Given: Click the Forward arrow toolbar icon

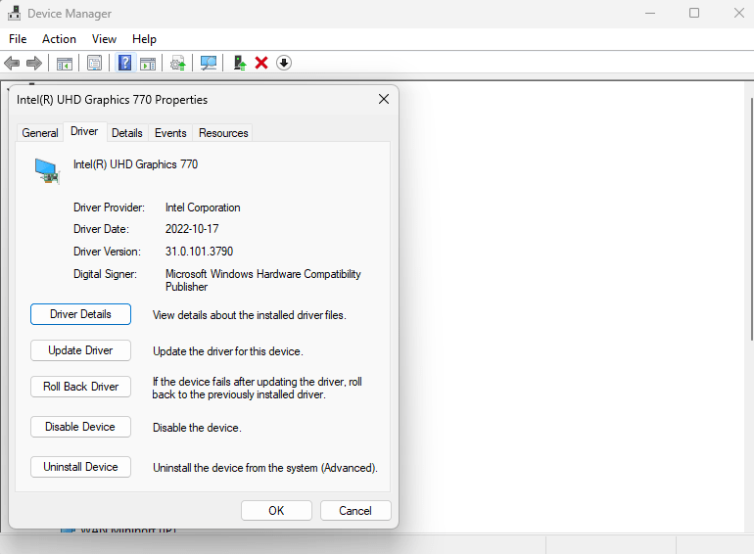Looking at the screenshot, I should click(x=34, y=63).
